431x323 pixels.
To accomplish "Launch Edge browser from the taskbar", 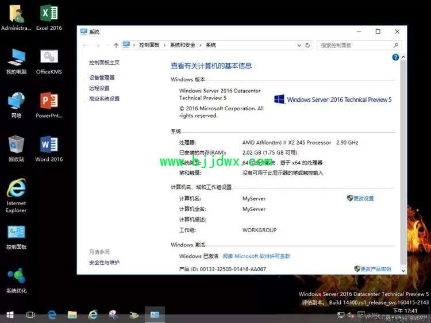I will 51,315.
